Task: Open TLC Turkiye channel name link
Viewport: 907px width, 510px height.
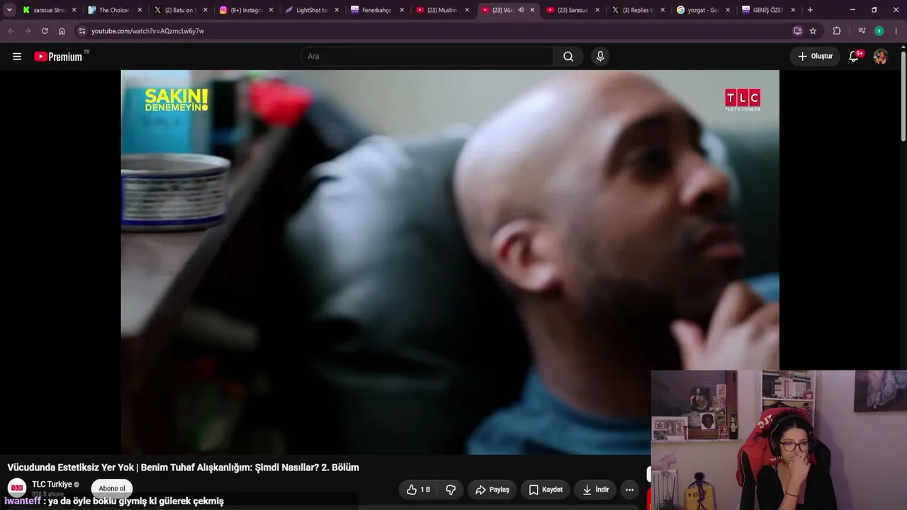Action: click(x=52, y=484)
